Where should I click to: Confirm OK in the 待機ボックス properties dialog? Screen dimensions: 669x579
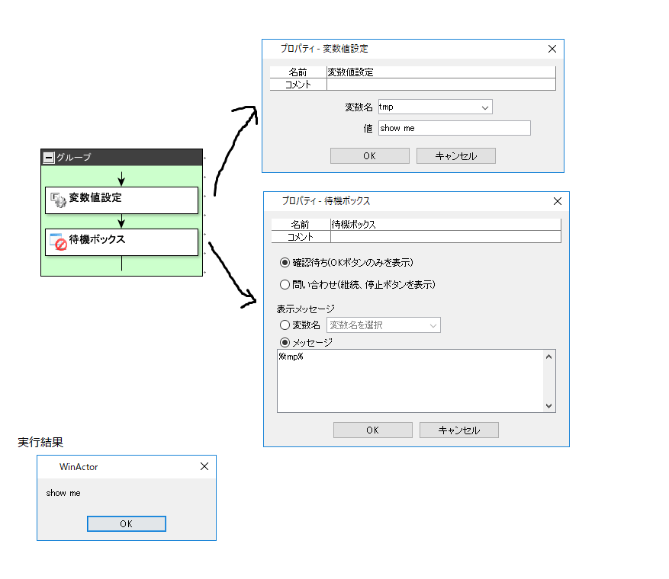pyautogui.click(x=373, y=430)
